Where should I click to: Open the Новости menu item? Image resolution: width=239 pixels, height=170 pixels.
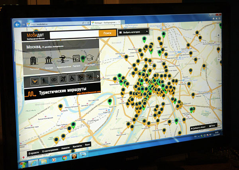click(65, 148)
